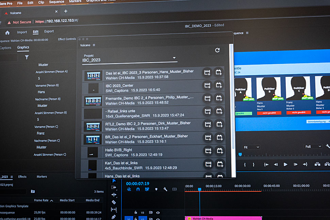
Task: Toggle Snap in timeline (magnet icon)
Action: click(138, 189)
